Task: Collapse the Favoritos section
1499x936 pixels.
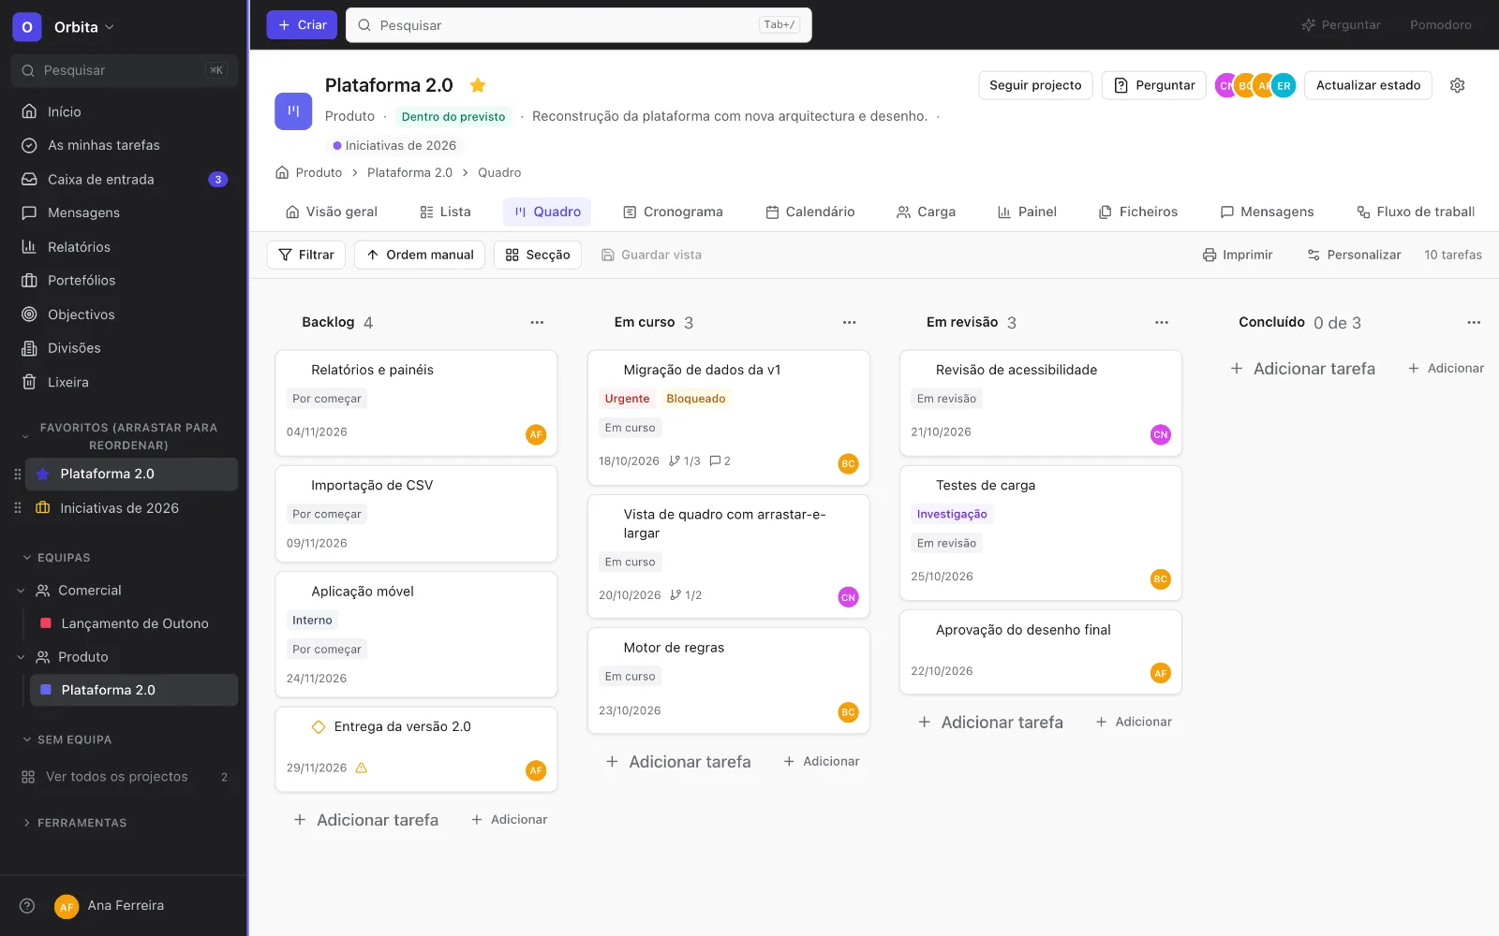Action: tap(25, 436)
